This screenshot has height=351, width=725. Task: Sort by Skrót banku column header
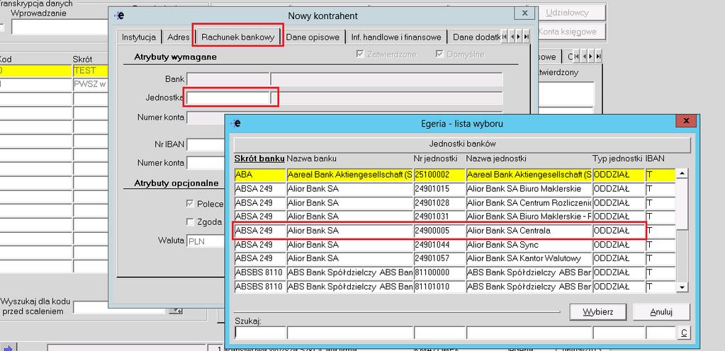tap(259, 159)
